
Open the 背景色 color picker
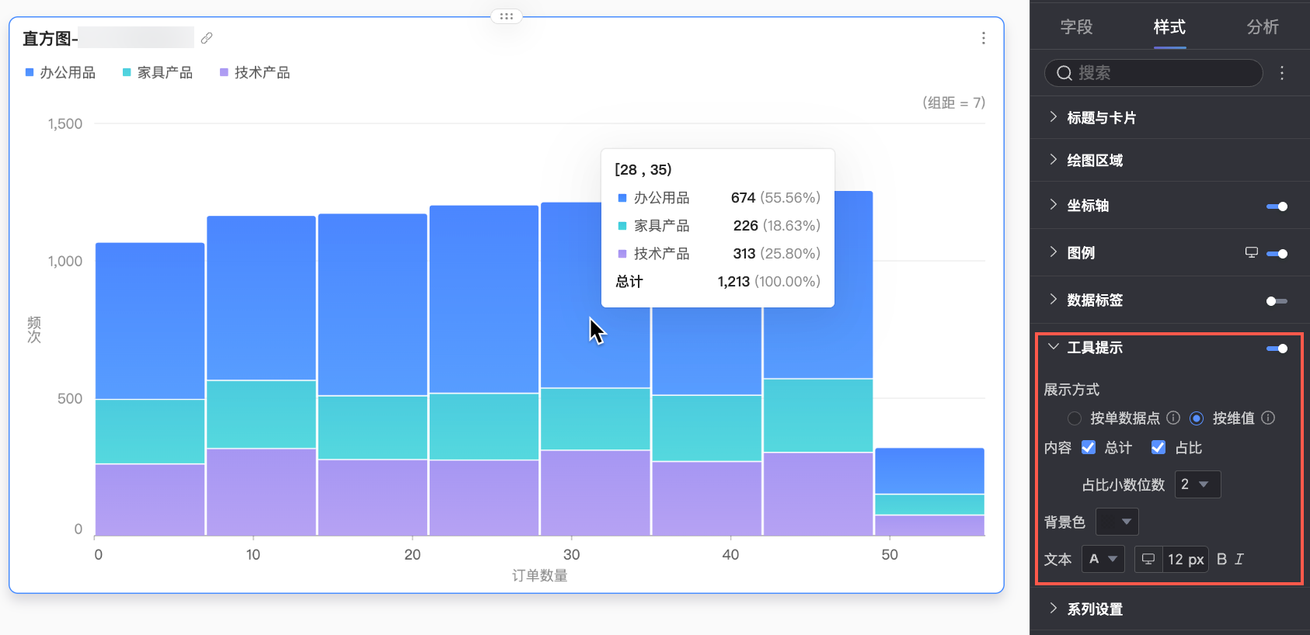tap(1117, 522)
